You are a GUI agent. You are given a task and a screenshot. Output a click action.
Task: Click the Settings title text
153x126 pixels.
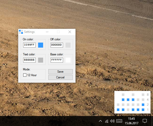[29, 32]
